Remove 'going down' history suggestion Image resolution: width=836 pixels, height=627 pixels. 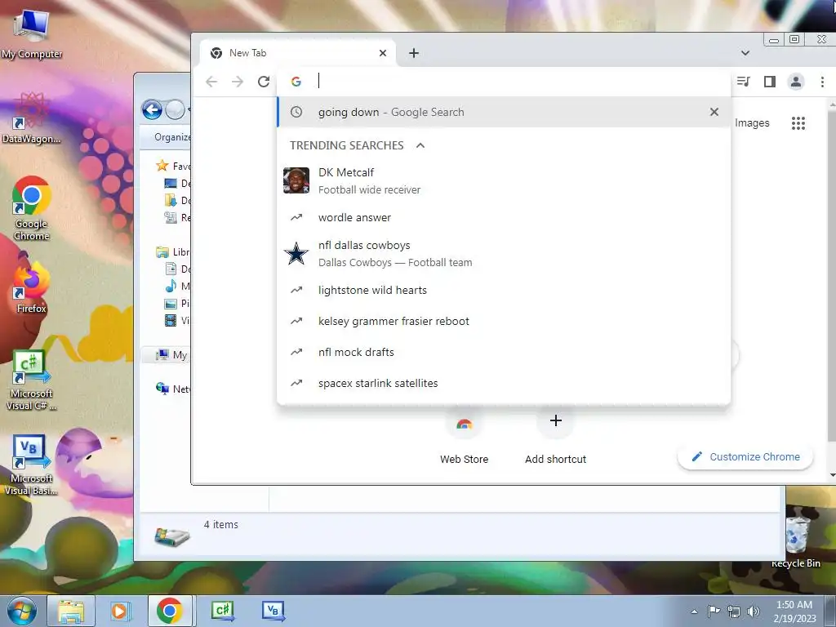point(714,112)
